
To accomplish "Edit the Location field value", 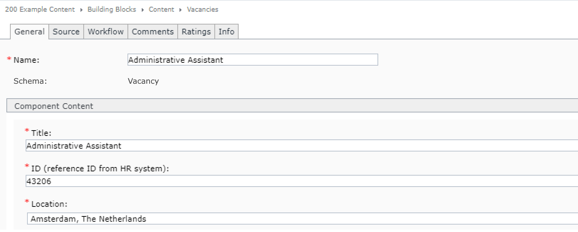I will point(302,219).
